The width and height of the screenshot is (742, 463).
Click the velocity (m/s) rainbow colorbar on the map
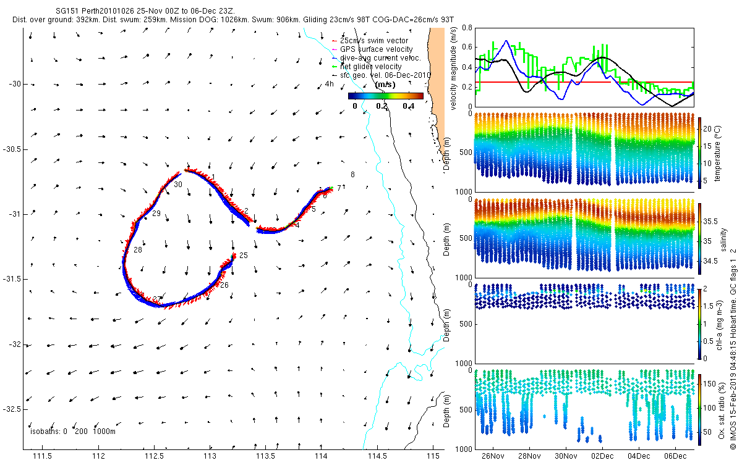tap(385, 96)
